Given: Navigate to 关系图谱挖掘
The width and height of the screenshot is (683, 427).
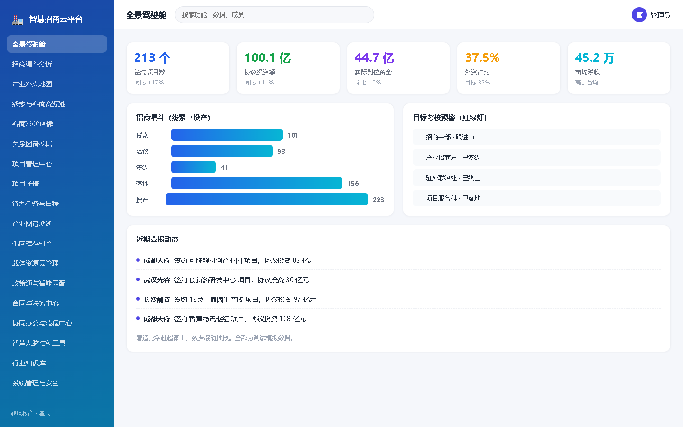Looking at the screenshot, I should tap(57, 144).
